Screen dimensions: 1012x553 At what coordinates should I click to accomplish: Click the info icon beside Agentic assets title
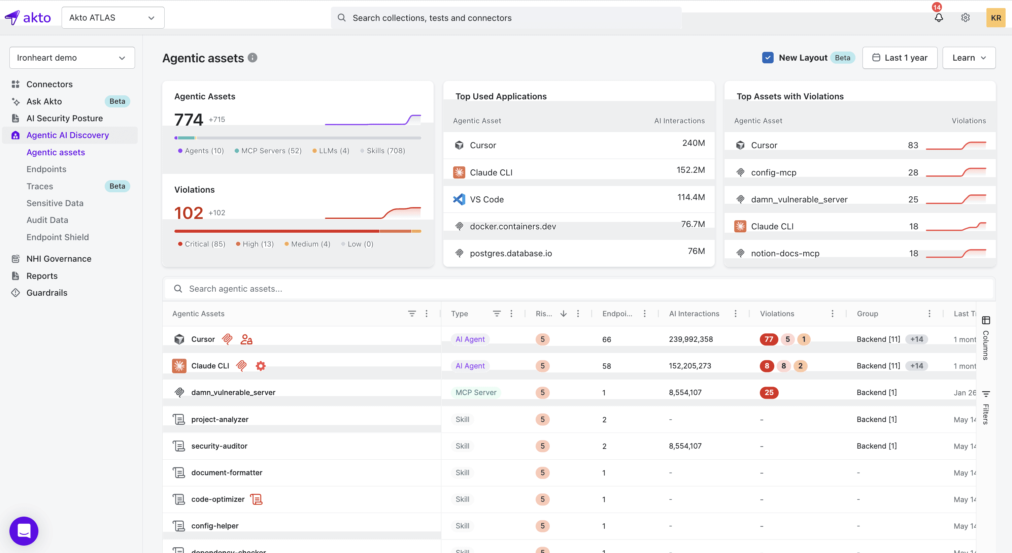[252, 58]
